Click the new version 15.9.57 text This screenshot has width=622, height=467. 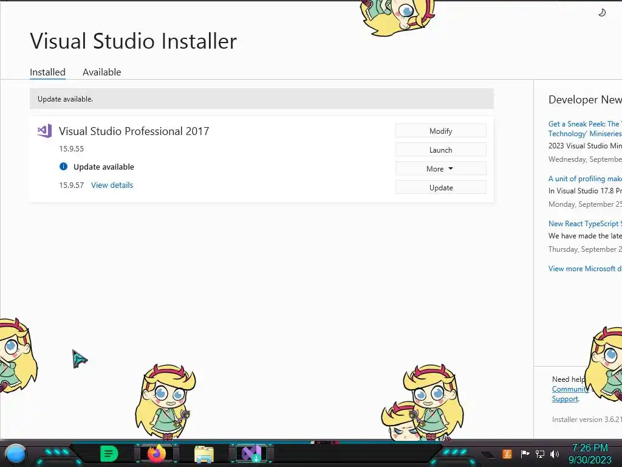click(72, 185)
